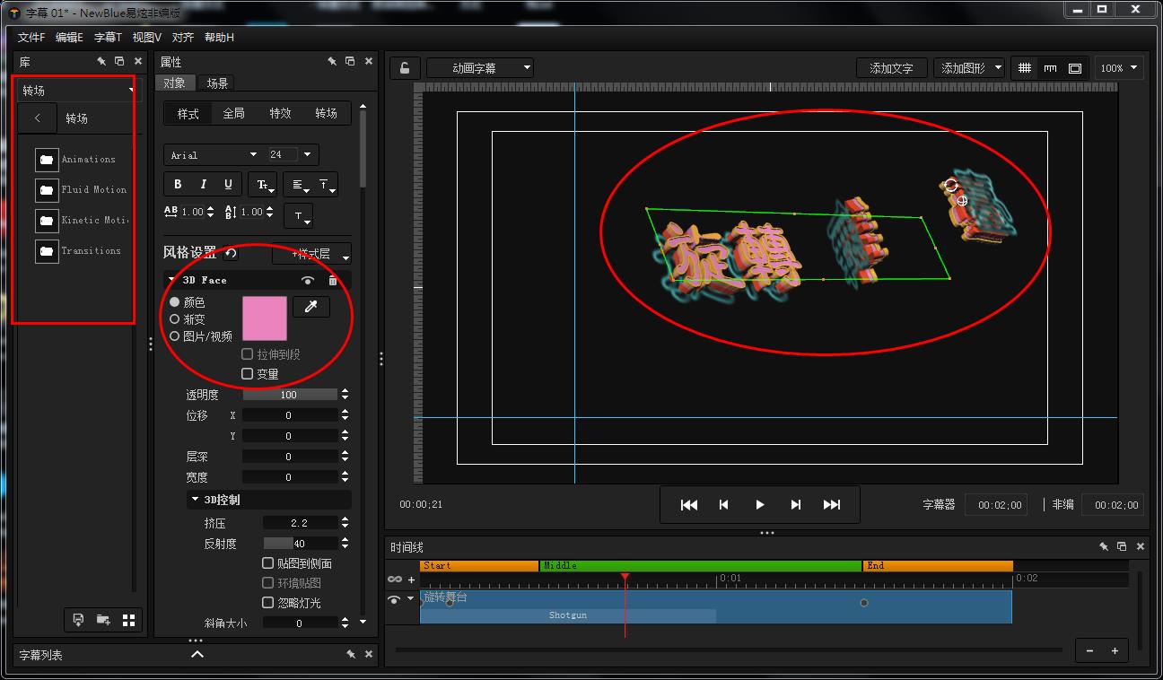Toggle the ruler display icon

tap(1050, 68)
